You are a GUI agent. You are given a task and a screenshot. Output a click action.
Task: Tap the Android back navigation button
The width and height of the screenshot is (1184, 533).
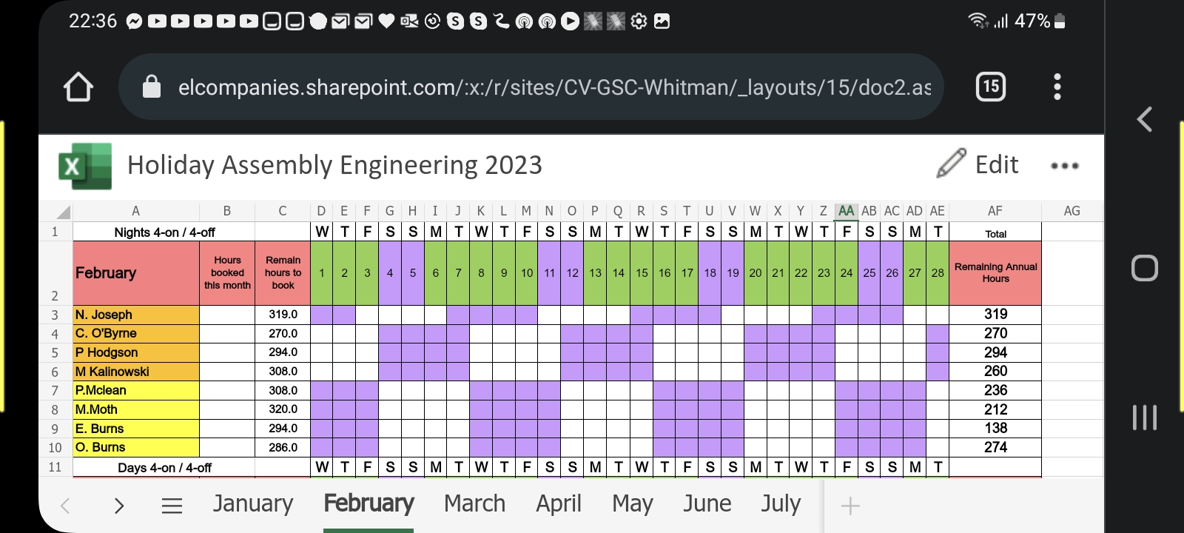[1144, 119]
